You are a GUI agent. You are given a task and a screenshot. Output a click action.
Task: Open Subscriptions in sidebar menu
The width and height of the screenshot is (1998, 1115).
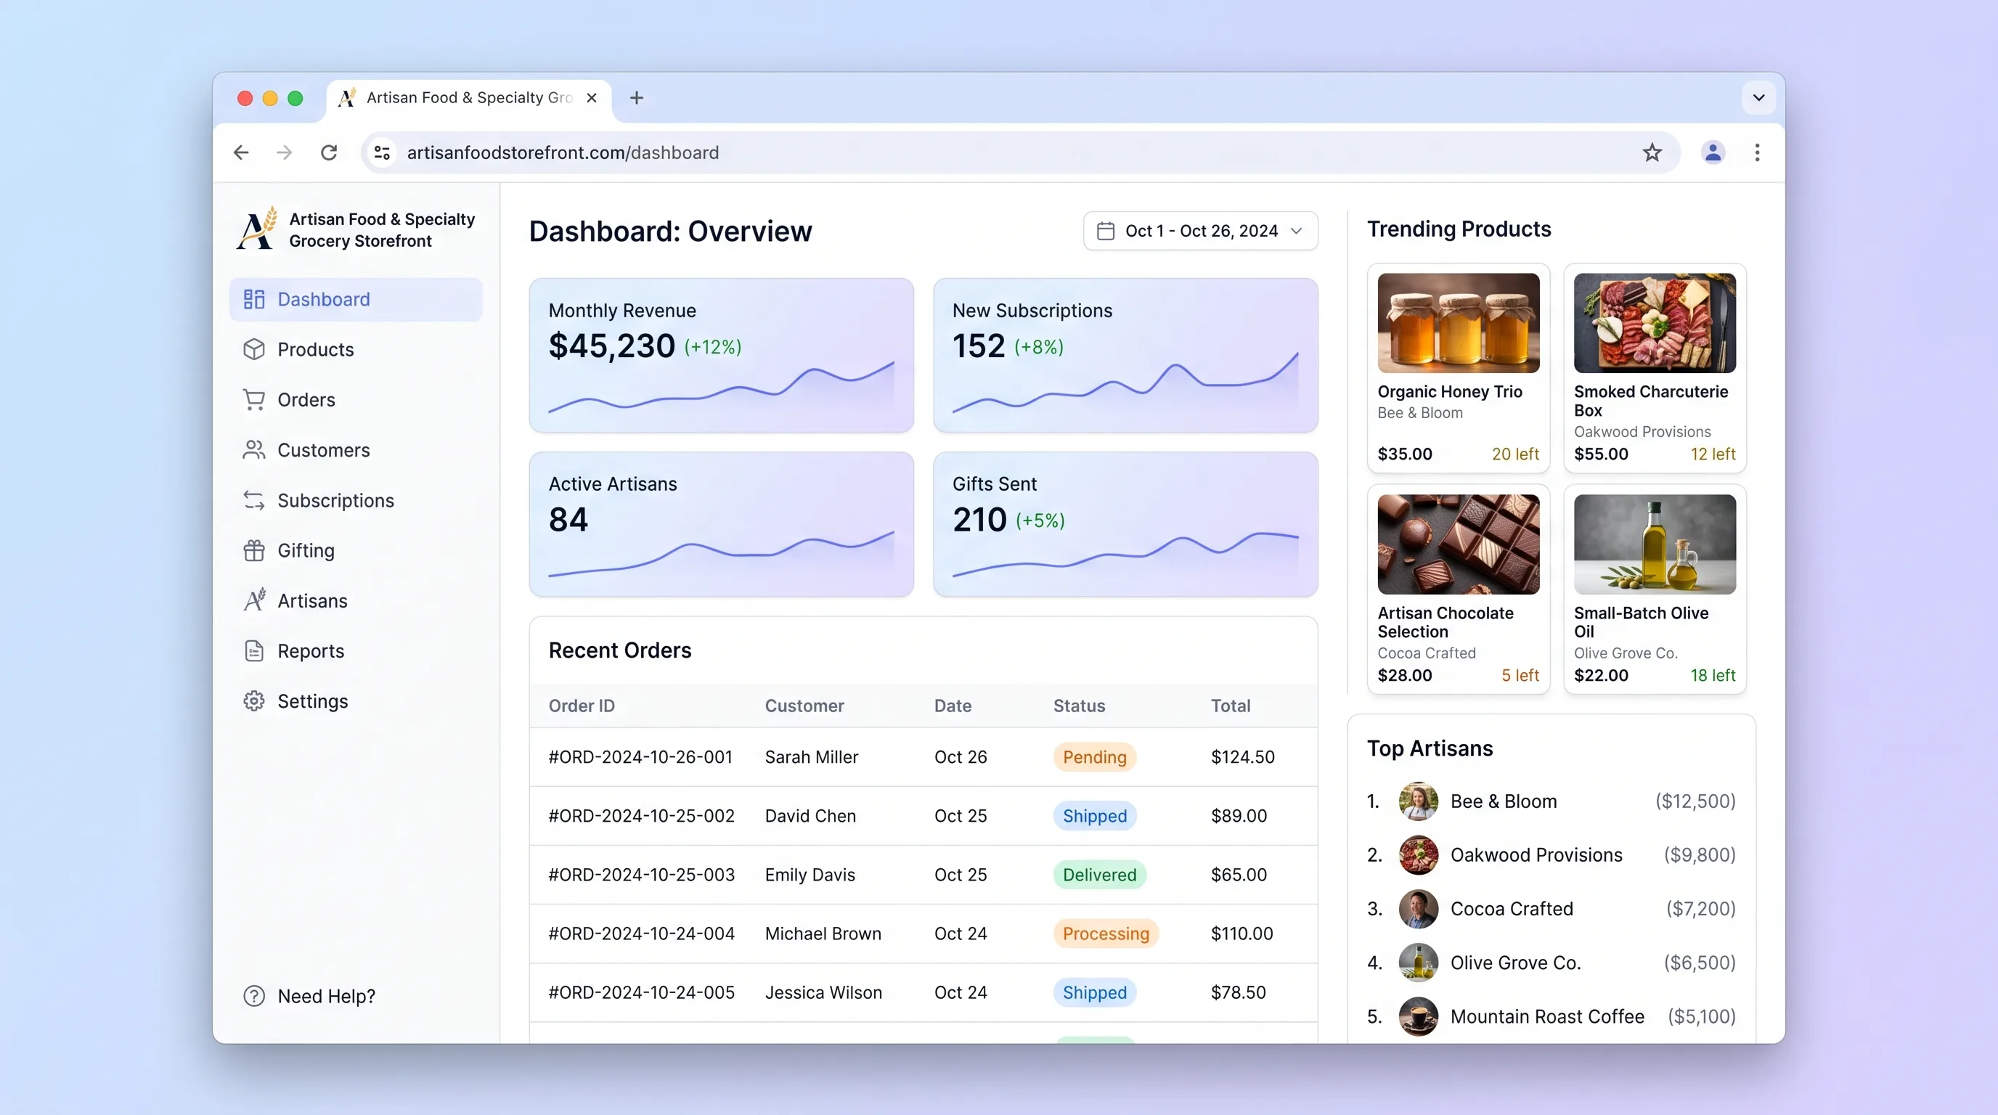click(x=356, y=500)
